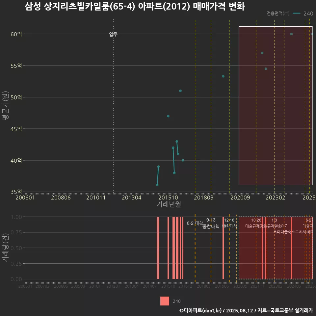
Task: Click '200806' on the price chart axis
Action: (61, 197)
